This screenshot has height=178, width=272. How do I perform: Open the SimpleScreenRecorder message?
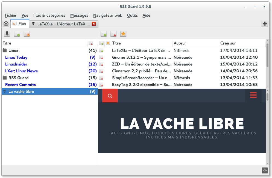(x=142, y=78)
